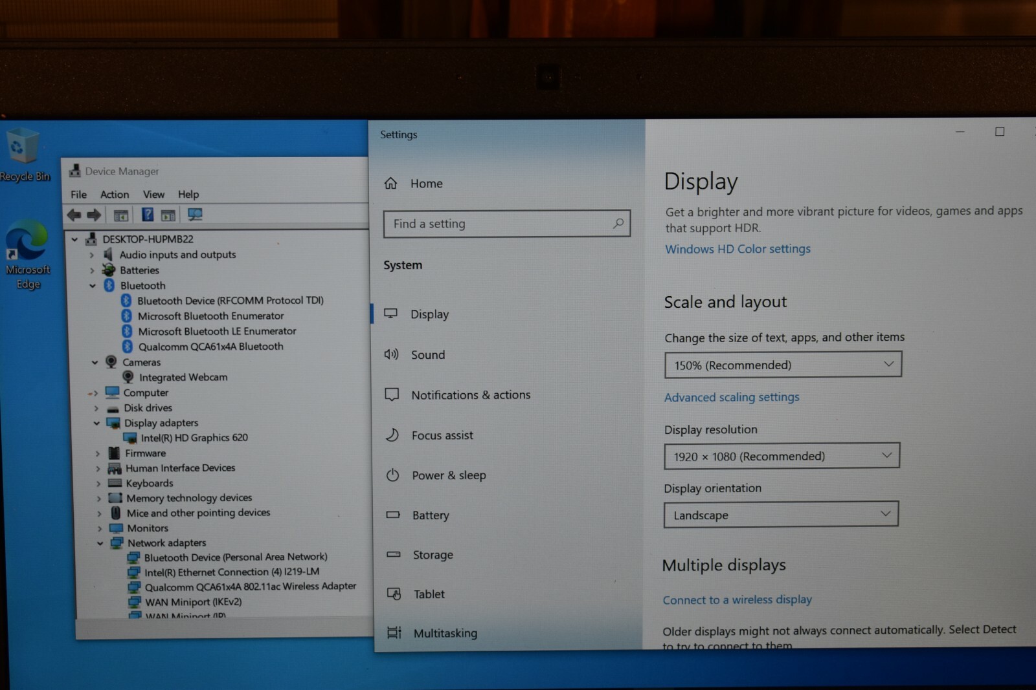Click the Back arrow in Device Manager toolbar
1036x690 pixels.
coord(74,215)
